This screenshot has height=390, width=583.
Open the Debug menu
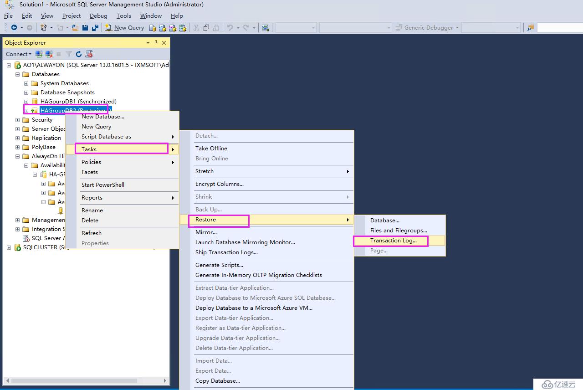(x=98, y=15)
